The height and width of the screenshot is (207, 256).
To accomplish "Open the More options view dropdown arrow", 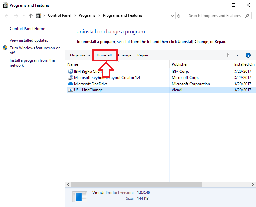I will pyautogui.click(x=237, y=55).
